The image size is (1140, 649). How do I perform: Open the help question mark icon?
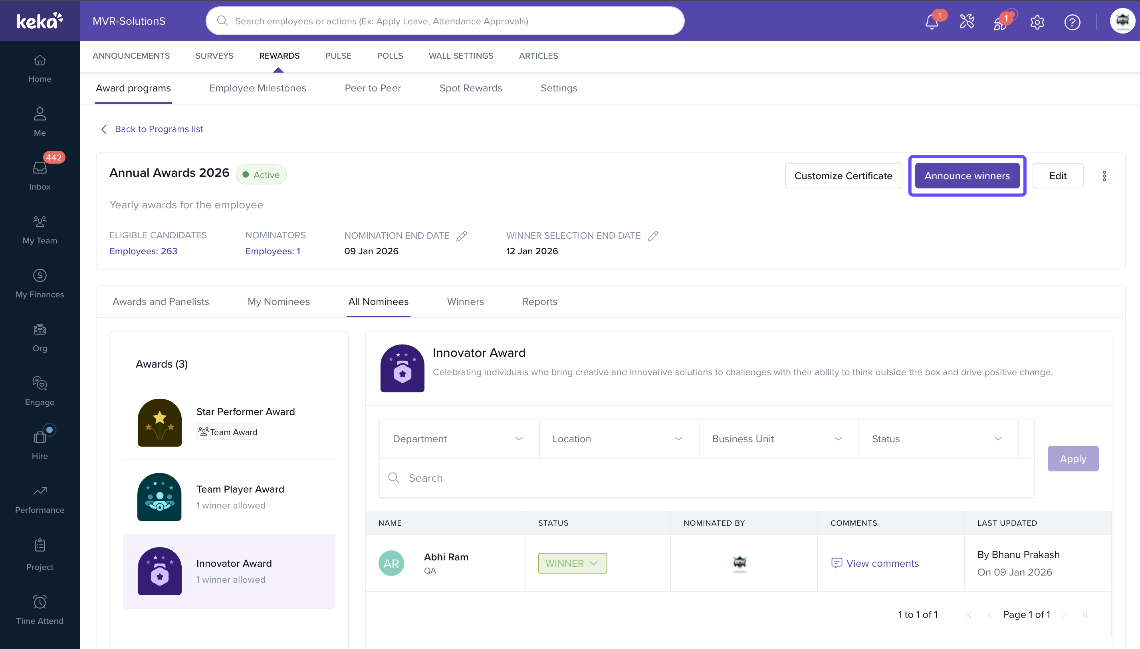tap(1072, 22)
